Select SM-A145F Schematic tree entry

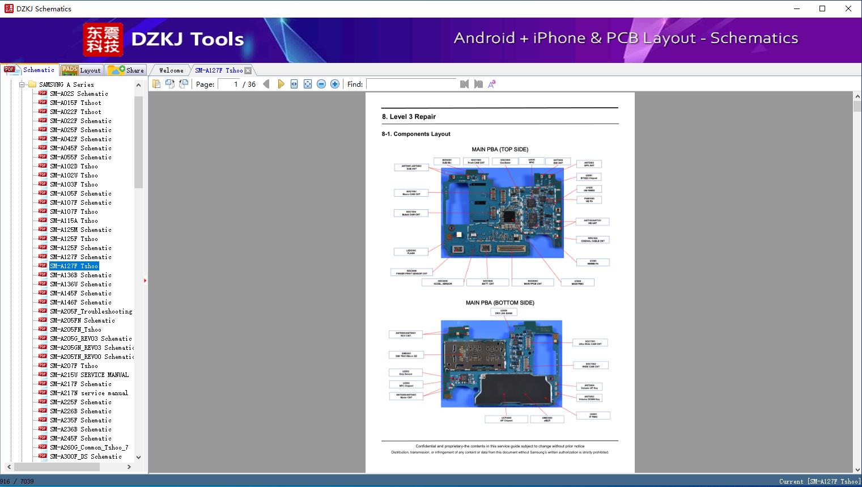pyautogui.click(x=80, y=293)
